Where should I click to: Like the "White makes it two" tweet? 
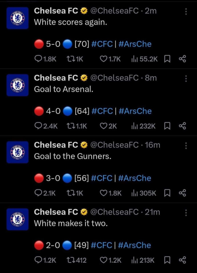pyautogui.click(x=110, y=260)
